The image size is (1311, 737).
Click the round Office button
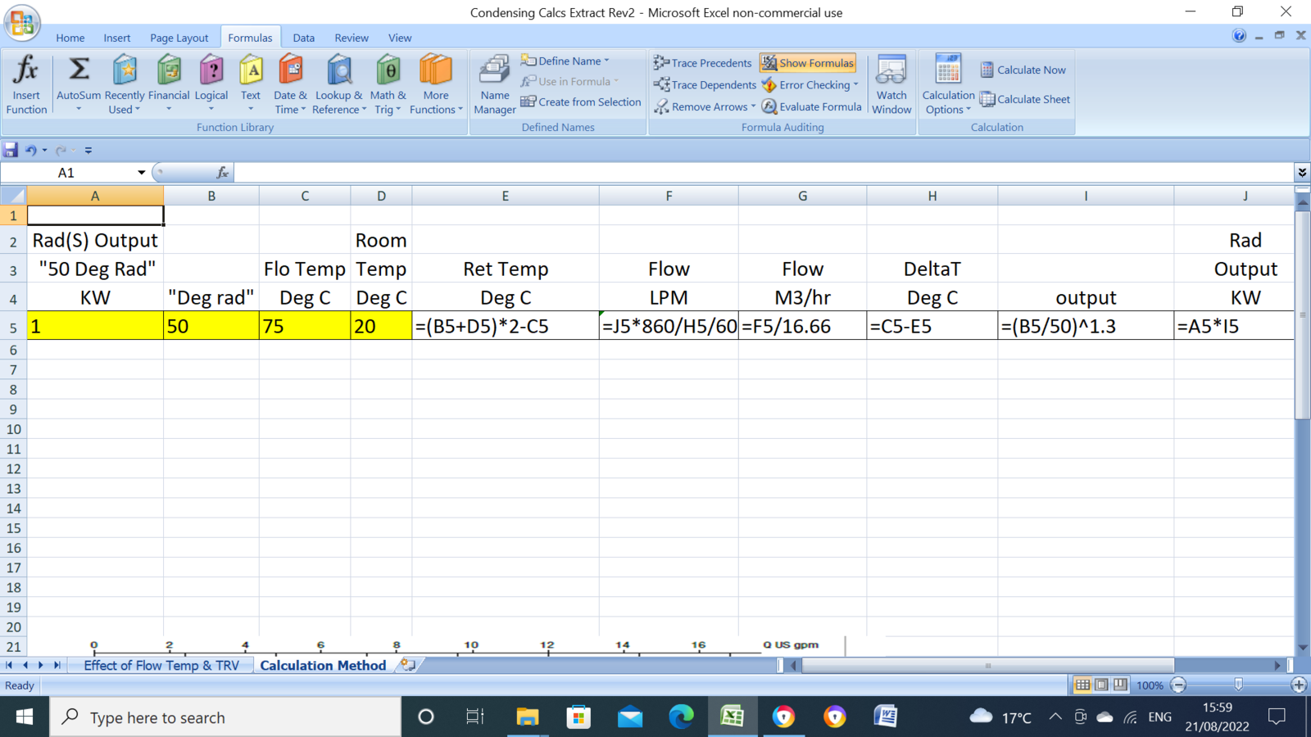pos(22,22)
